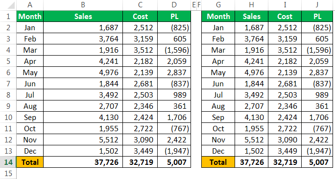Click Month header cell in column A
The image size is (335, 179).
30,16
